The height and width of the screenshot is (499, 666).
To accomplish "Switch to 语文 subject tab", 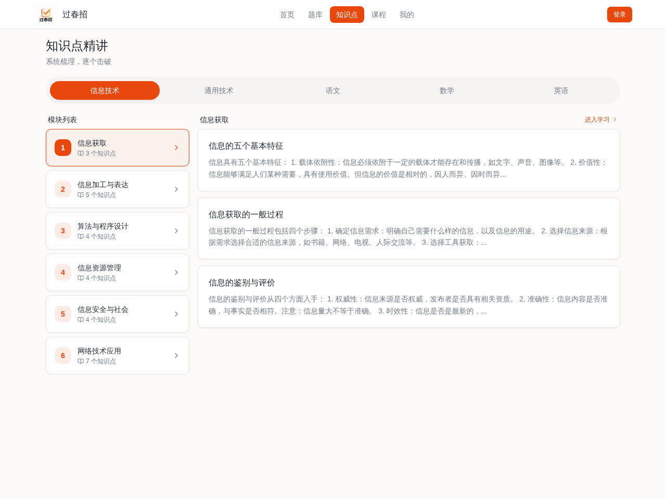I will pos(333,90).
